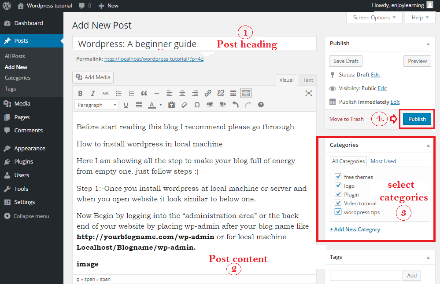Preview the post
Image resolution: width=440 pixels, height=284 pixels.
[417, 61]
